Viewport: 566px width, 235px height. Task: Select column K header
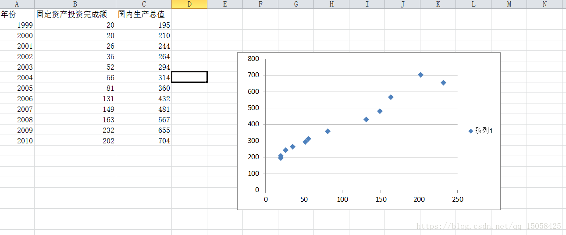coord(438,4)
